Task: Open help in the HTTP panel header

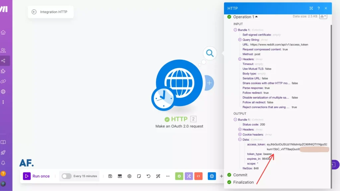Action: [318, 8]
